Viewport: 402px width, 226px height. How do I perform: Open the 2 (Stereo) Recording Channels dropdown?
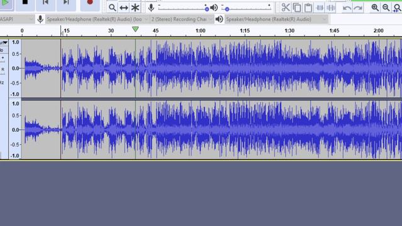coord(182,19)
